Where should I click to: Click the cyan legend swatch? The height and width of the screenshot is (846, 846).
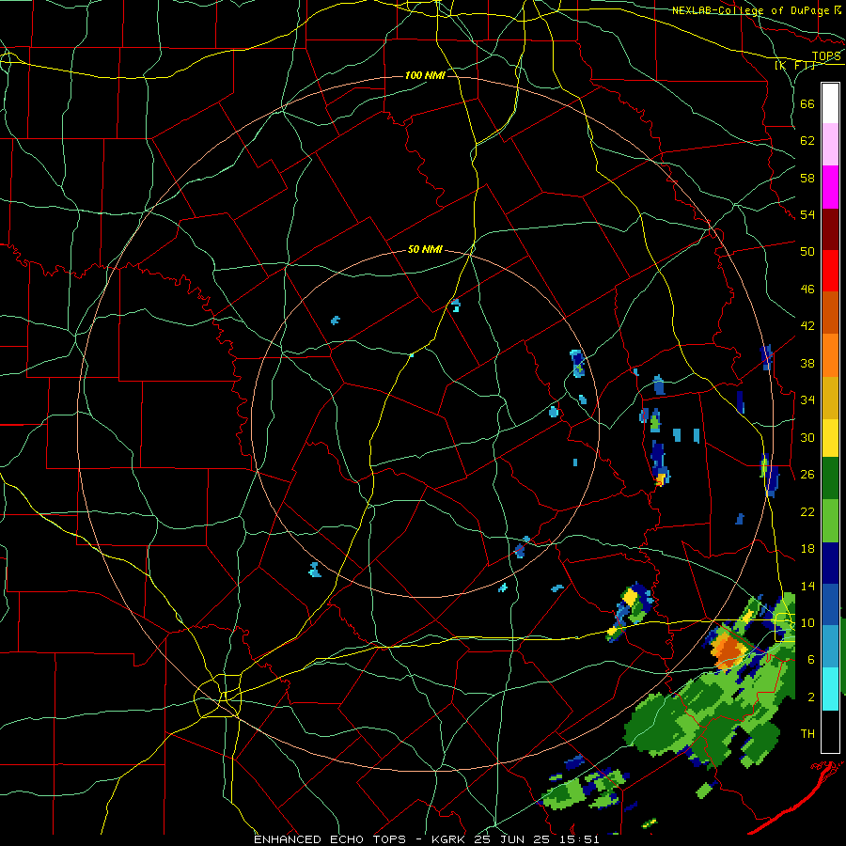click(x=830, y=689)
